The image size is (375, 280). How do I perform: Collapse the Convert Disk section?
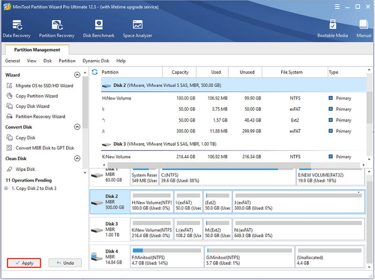(x=77, y=127)
